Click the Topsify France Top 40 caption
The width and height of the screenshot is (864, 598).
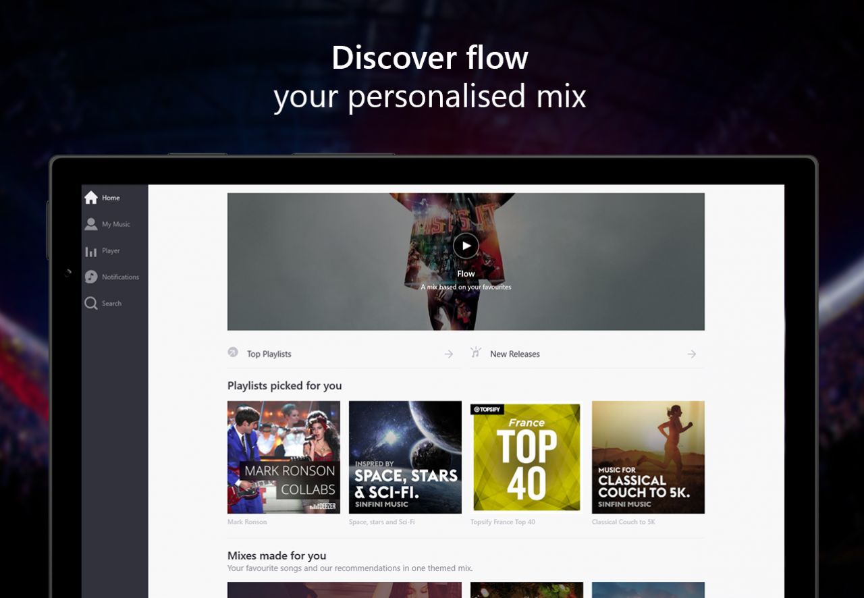(503, 522)
